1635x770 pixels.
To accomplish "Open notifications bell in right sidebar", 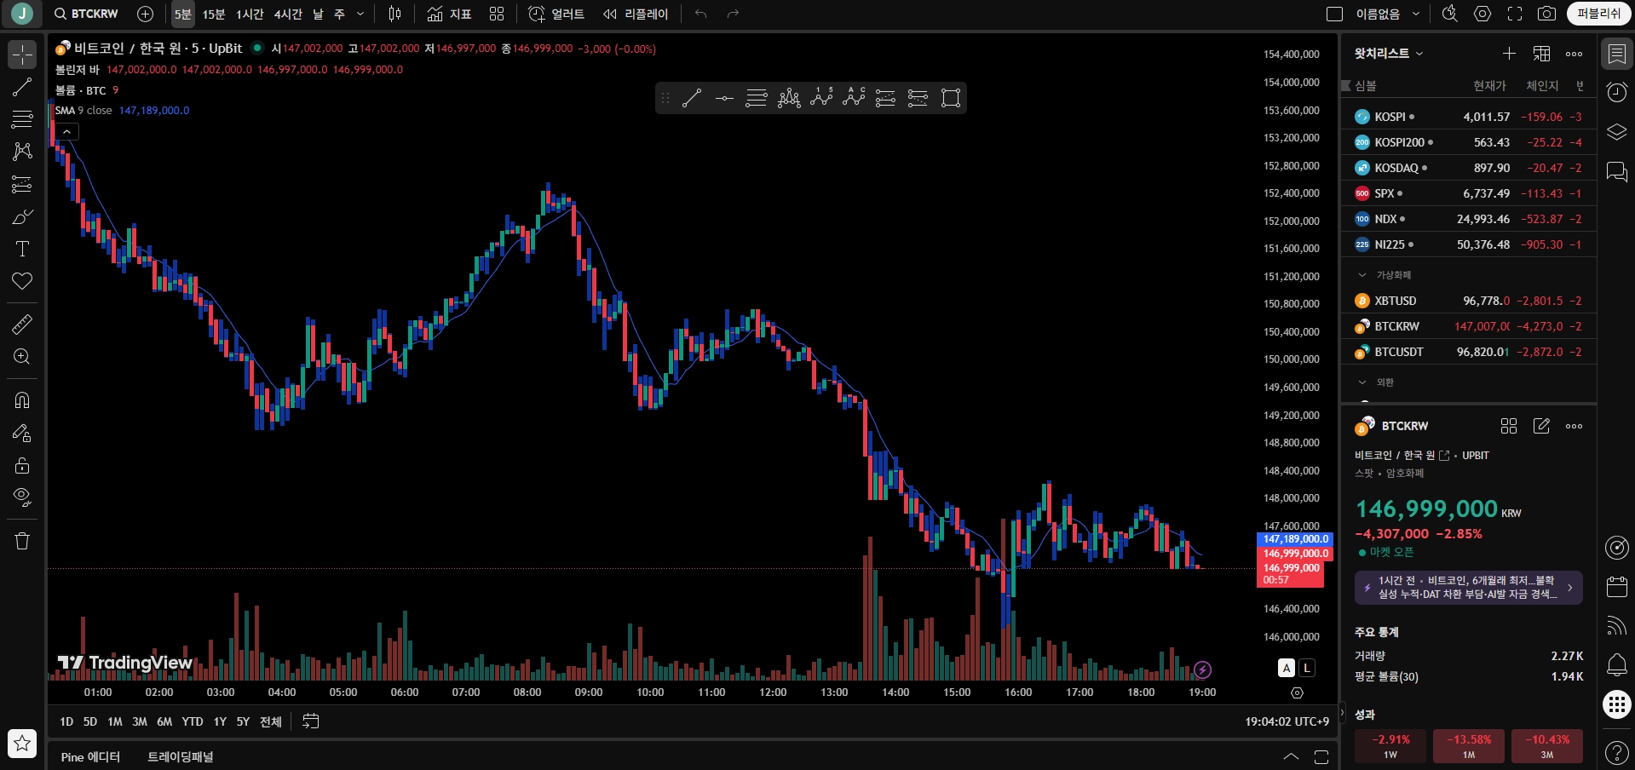I will (1616, 665).
